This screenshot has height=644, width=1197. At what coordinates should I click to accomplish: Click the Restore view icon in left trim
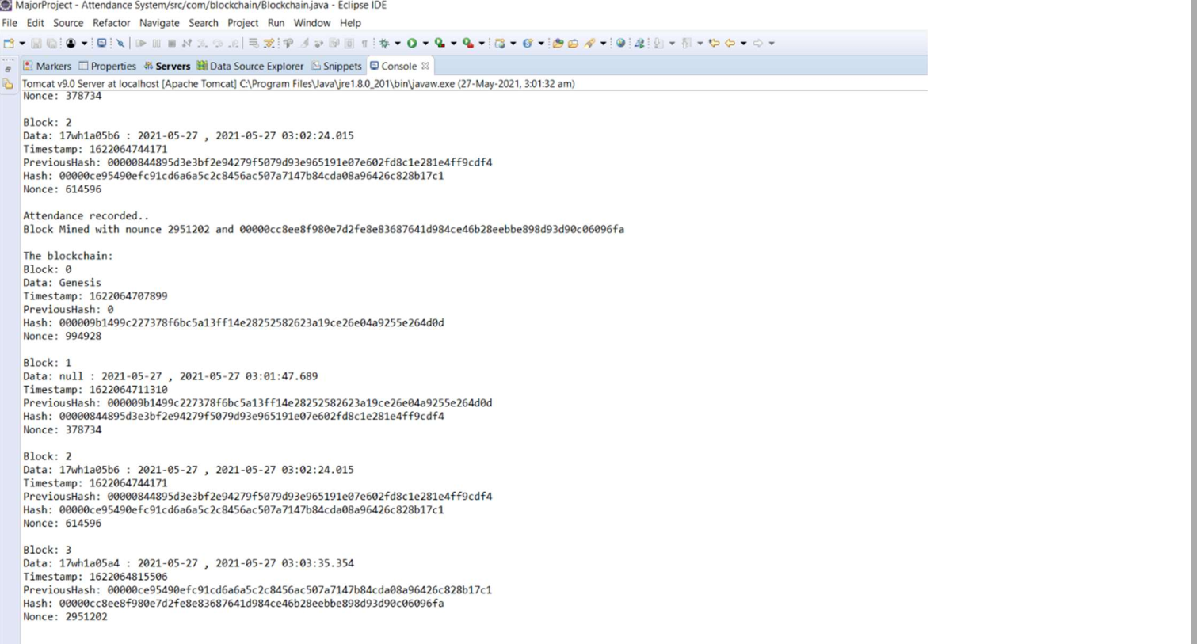pyautogui.click(x=8, y=69)
